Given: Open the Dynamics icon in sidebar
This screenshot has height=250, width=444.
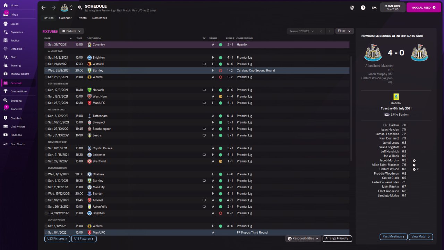Looking at the screenshot, I should [6, 32].
